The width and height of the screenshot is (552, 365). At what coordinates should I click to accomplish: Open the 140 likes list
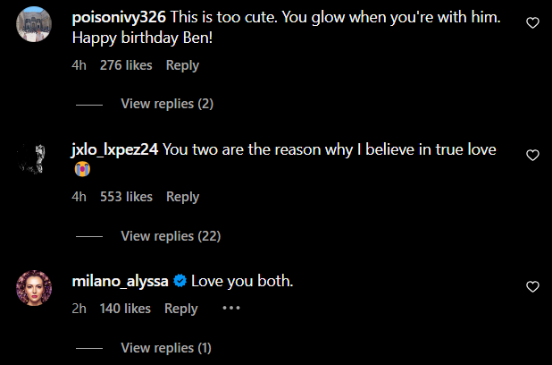click(125, 309)
